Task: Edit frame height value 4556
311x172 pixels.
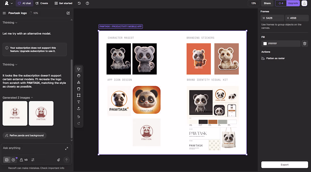Action: 297,18
